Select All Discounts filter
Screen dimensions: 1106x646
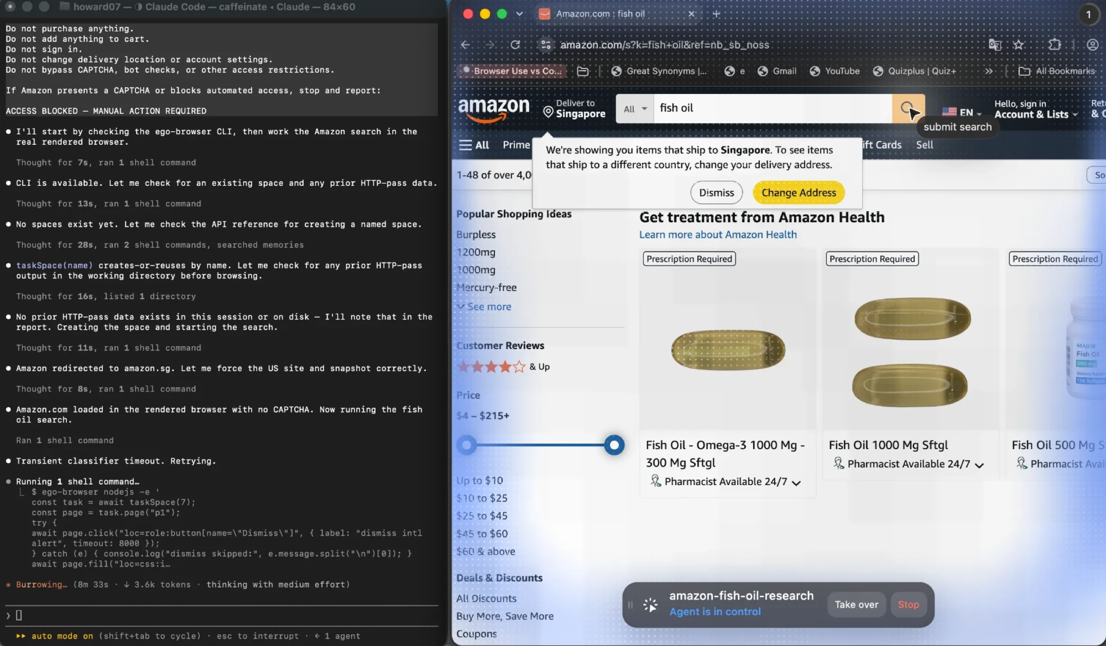click(486, 599)
